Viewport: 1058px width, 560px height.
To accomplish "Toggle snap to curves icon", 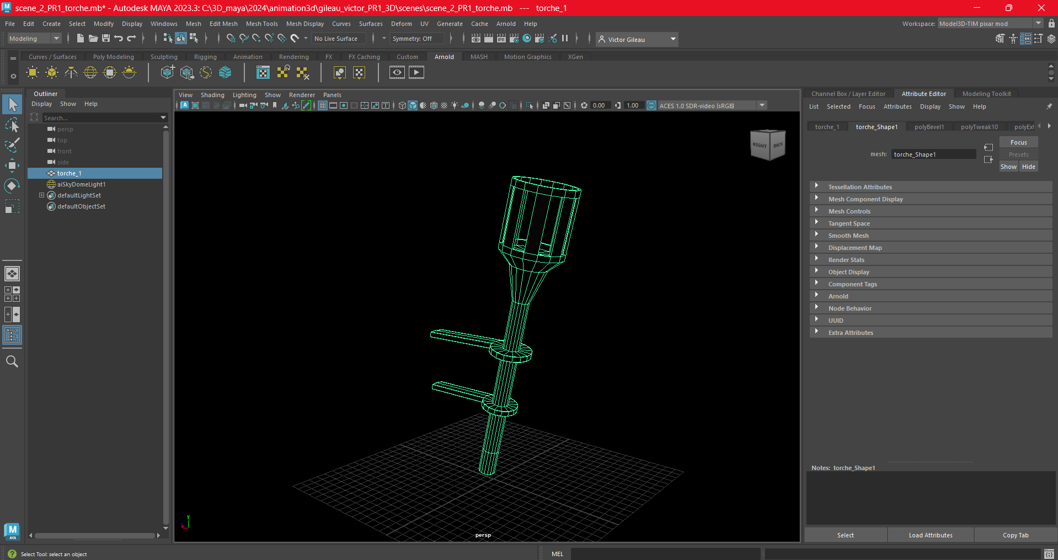I will [243, 38].
